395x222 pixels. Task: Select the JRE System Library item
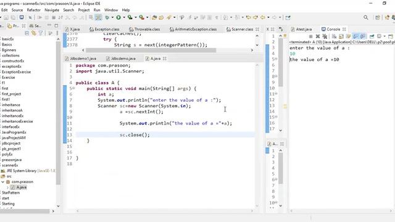(x=28, y=171)
